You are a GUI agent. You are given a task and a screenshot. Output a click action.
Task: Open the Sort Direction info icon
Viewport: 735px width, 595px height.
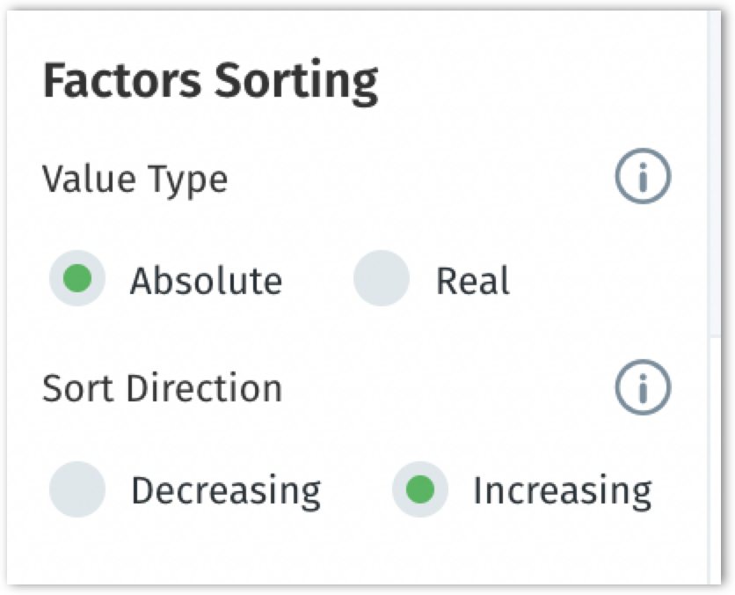[x=642, y=387]
